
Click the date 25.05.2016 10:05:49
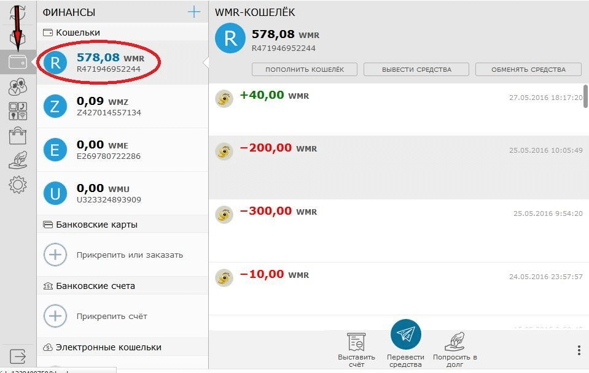click(546, 150)
